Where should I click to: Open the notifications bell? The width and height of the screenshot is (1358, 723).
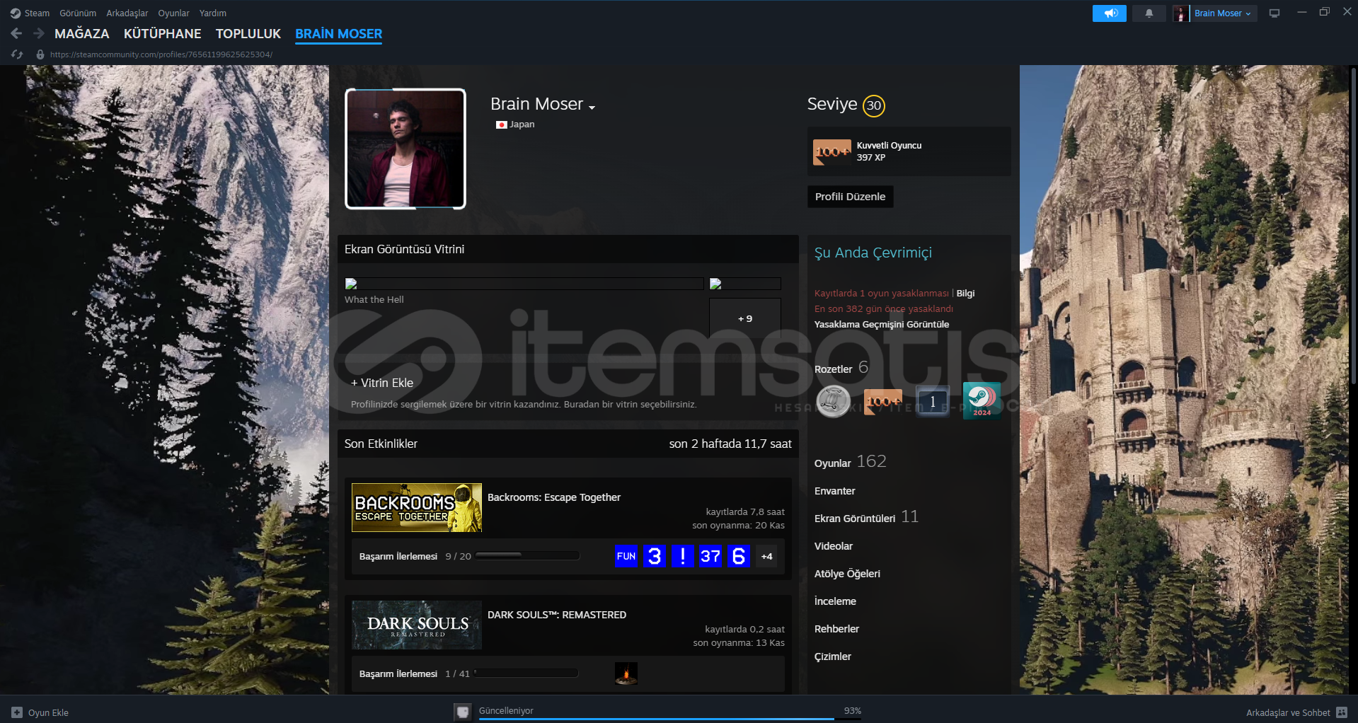1149,13
